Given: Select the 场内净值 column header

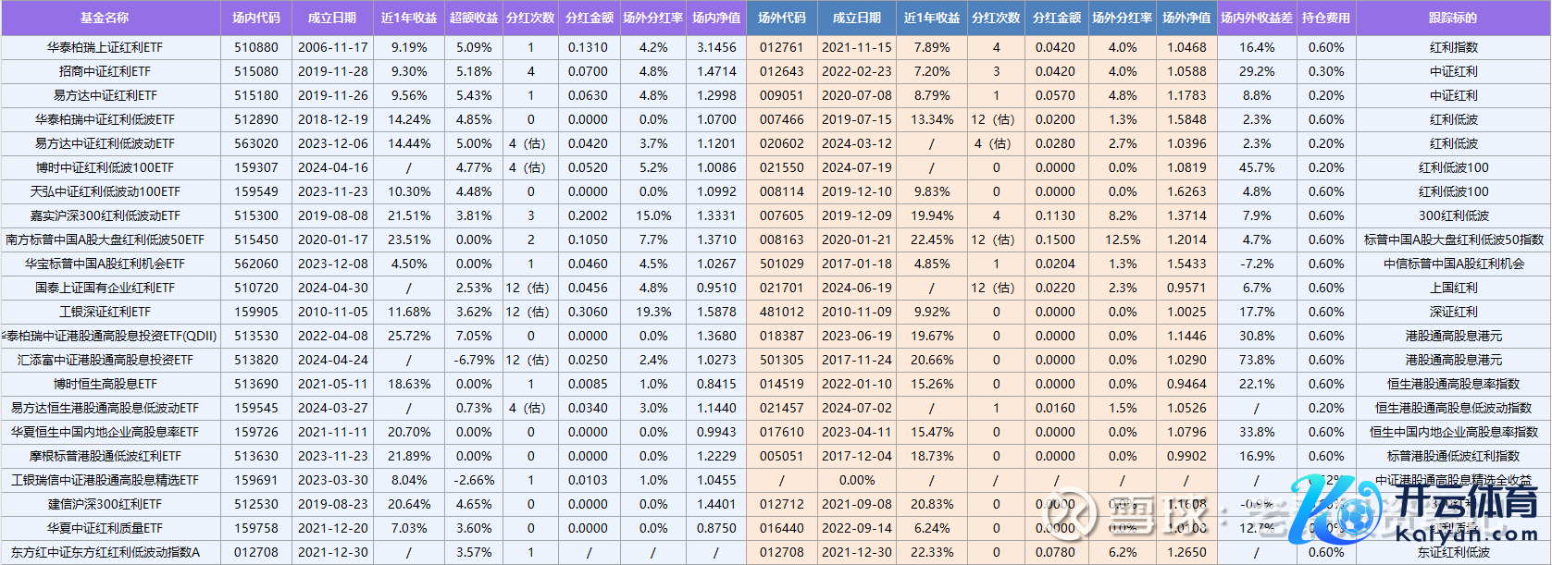Looking at the screenshot, I should tap(716, 18).
